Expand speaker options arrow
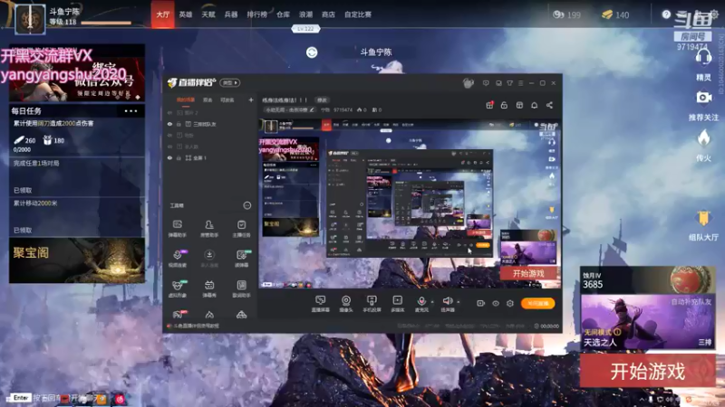725x407 pixels. 459,302
